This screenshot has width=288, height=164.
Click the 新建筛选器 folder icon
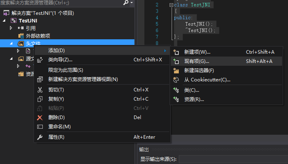(176, 71)
